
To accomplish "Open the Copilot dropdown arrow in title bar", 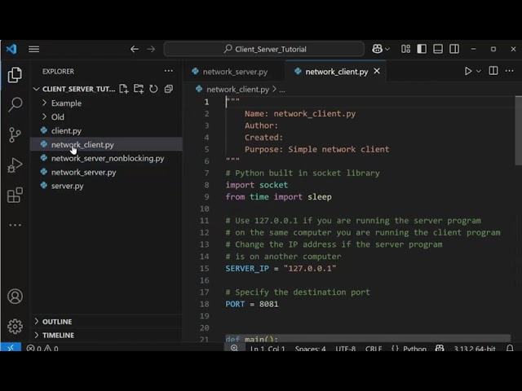I will [387, 49].
